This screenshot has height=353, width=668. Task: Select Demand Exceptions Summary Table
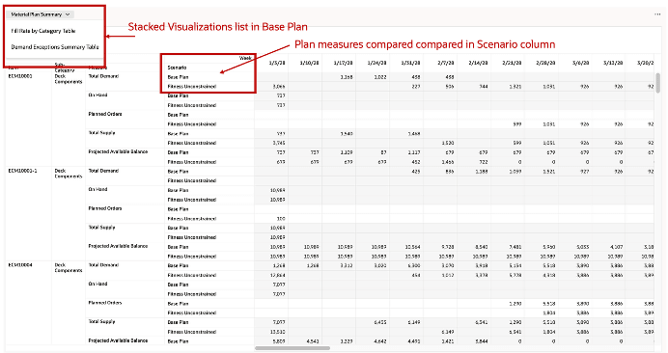coord(55,47)
